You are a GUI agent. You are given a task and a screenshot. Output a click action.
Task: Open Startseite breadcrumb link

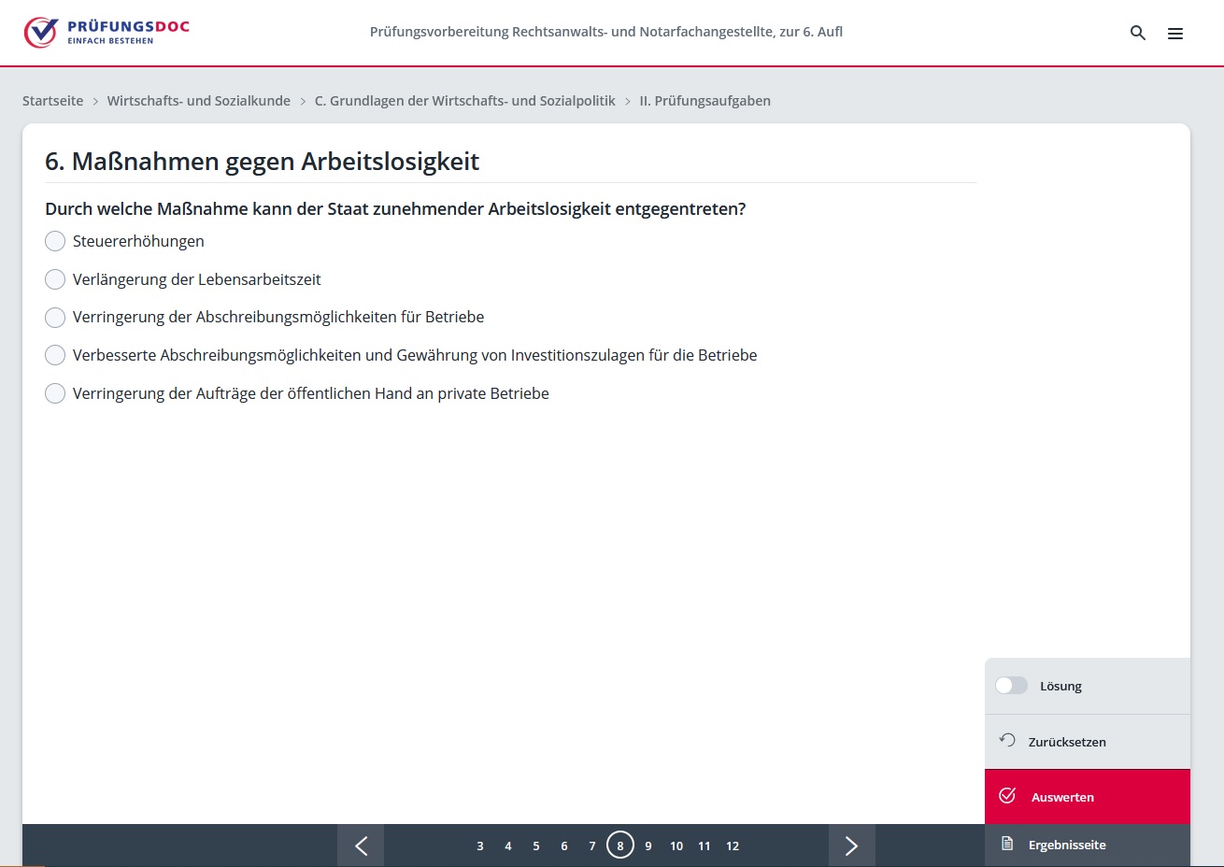click(x=53, y=101)
